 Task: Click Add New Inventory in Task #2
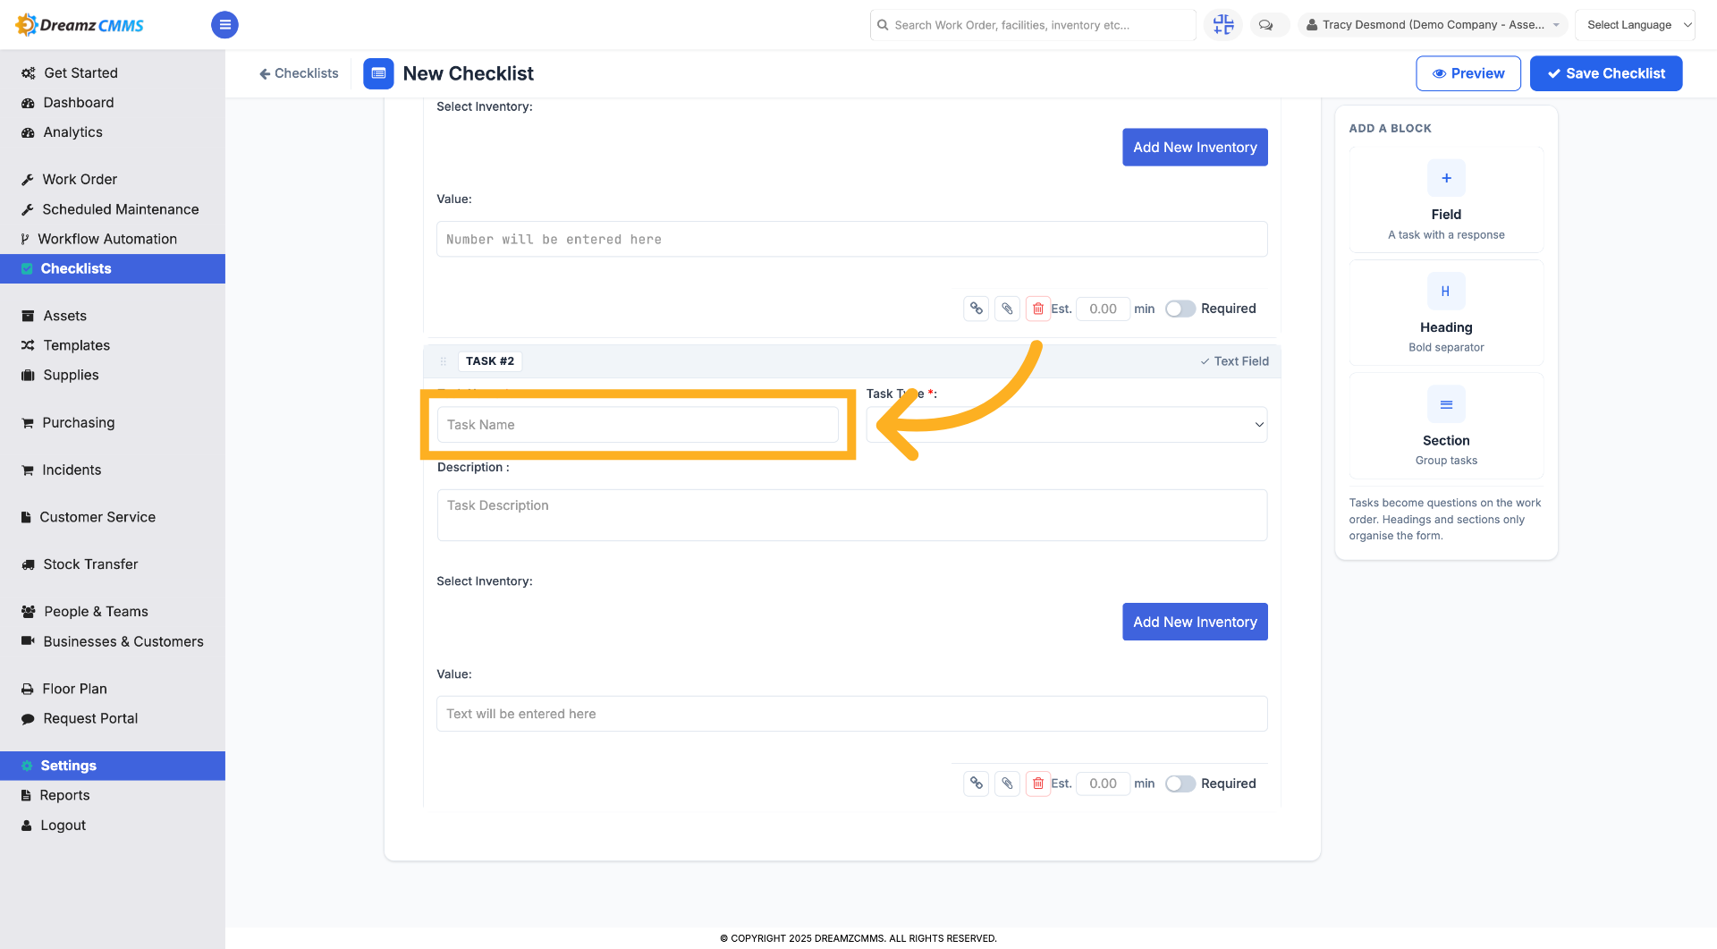pyautogui.click(x=1195, y=623)
